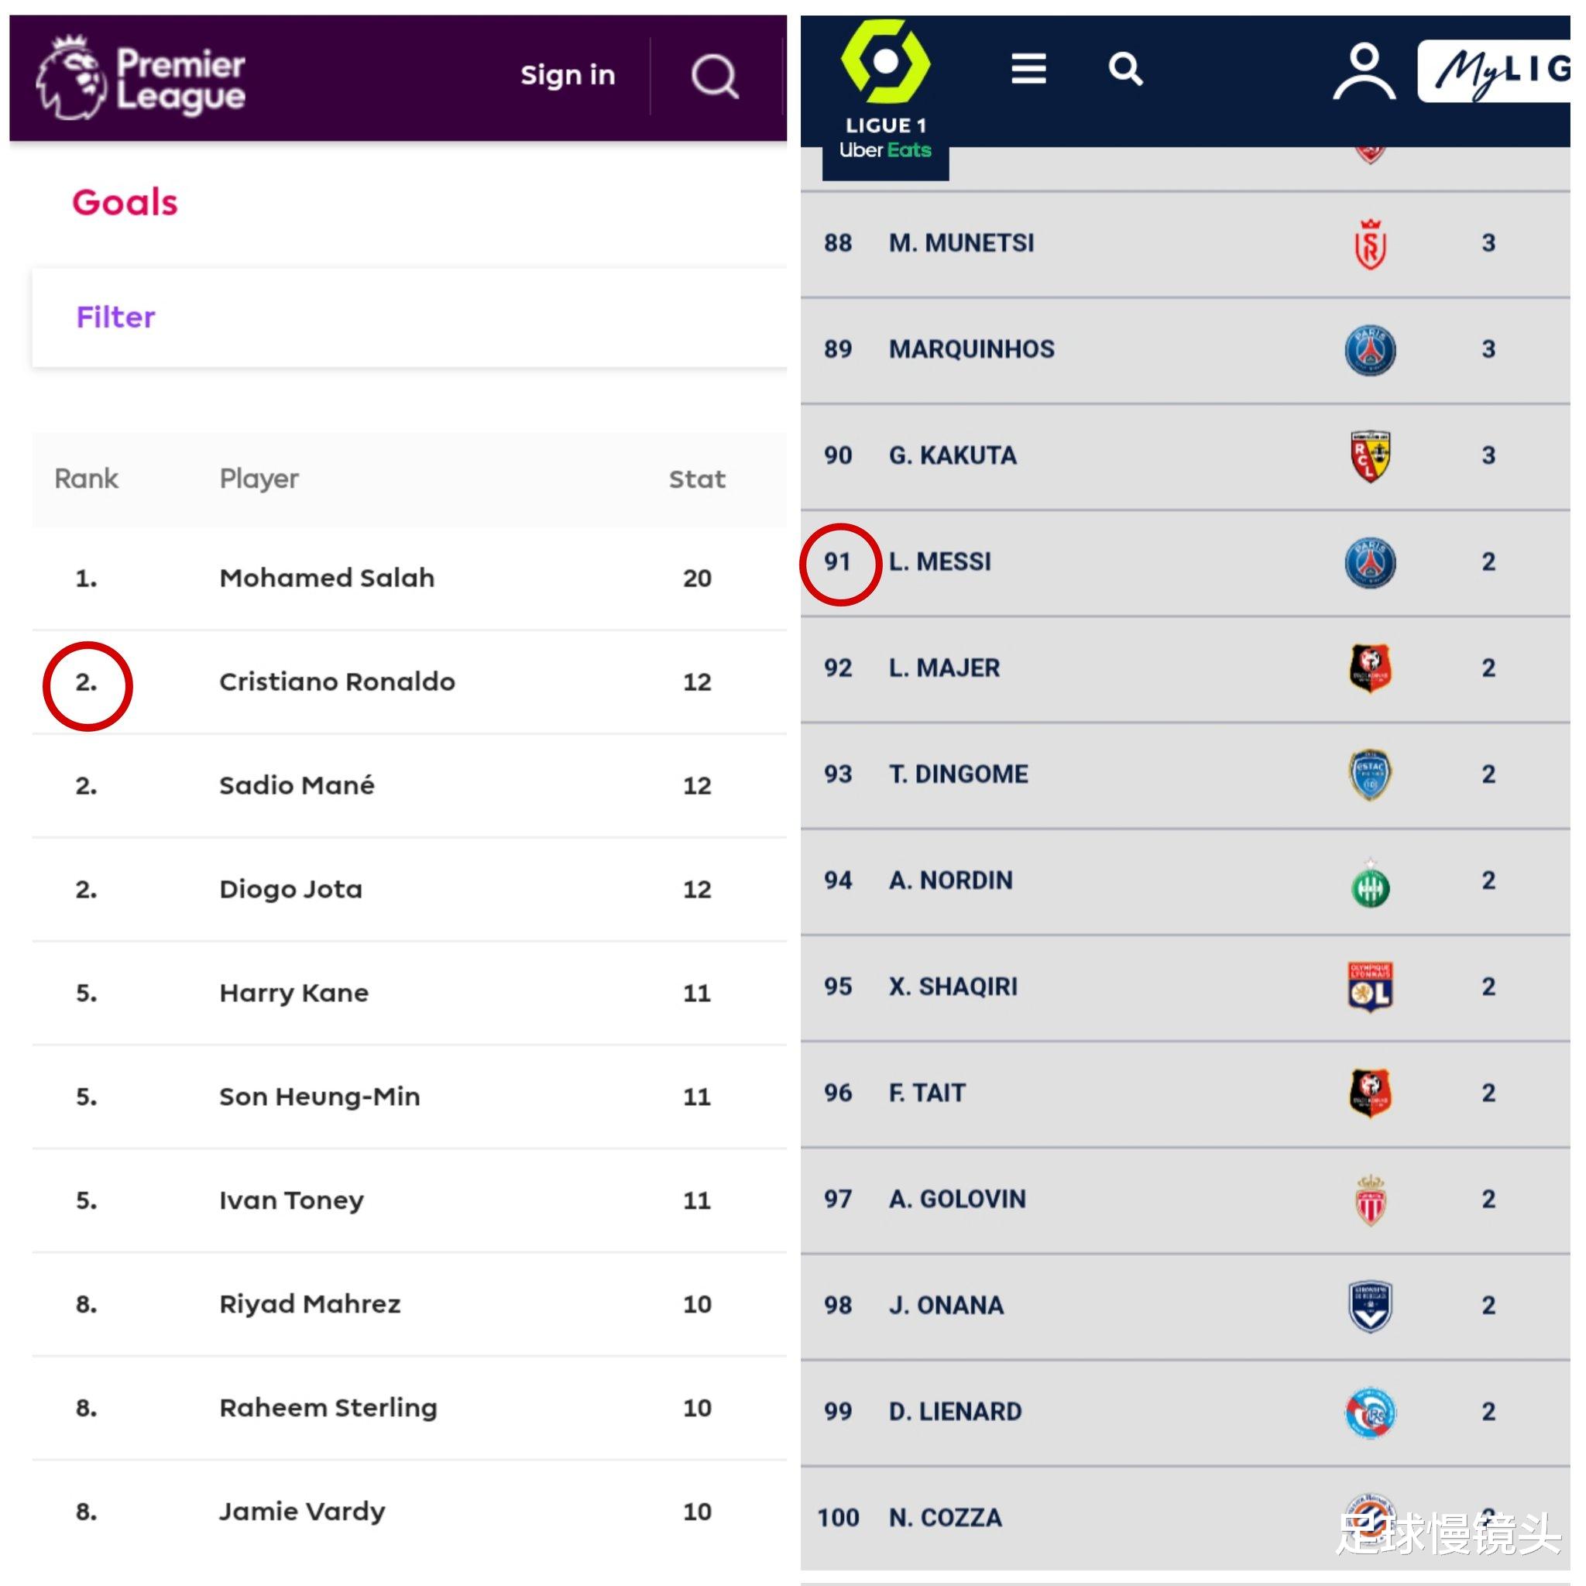
Task: Open Premier League search magnifier
Action: (x=714, y=77)
